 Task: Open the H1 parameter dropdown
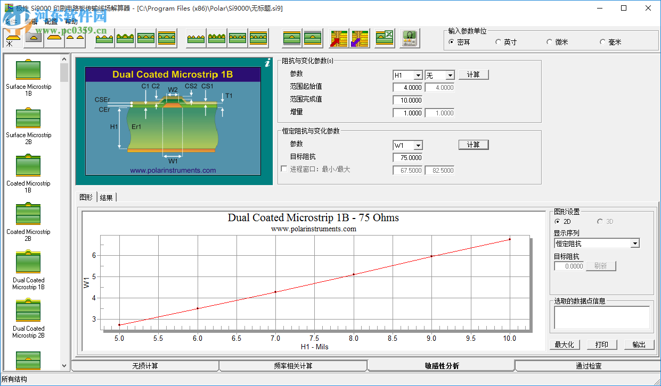(x=419, y=74)
